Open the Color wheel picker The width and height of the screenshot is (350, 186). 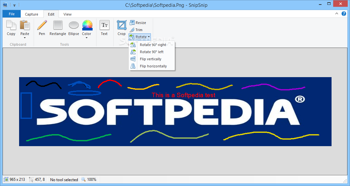click(x=87, y=25)
